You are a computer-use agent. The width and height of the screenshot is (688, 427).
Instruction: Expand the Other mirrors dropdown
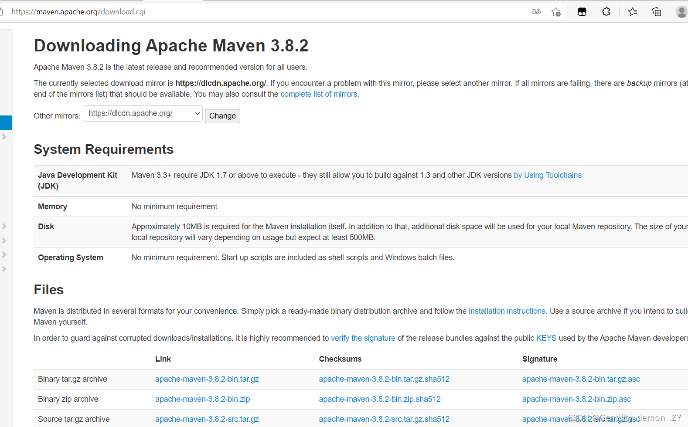143,114
